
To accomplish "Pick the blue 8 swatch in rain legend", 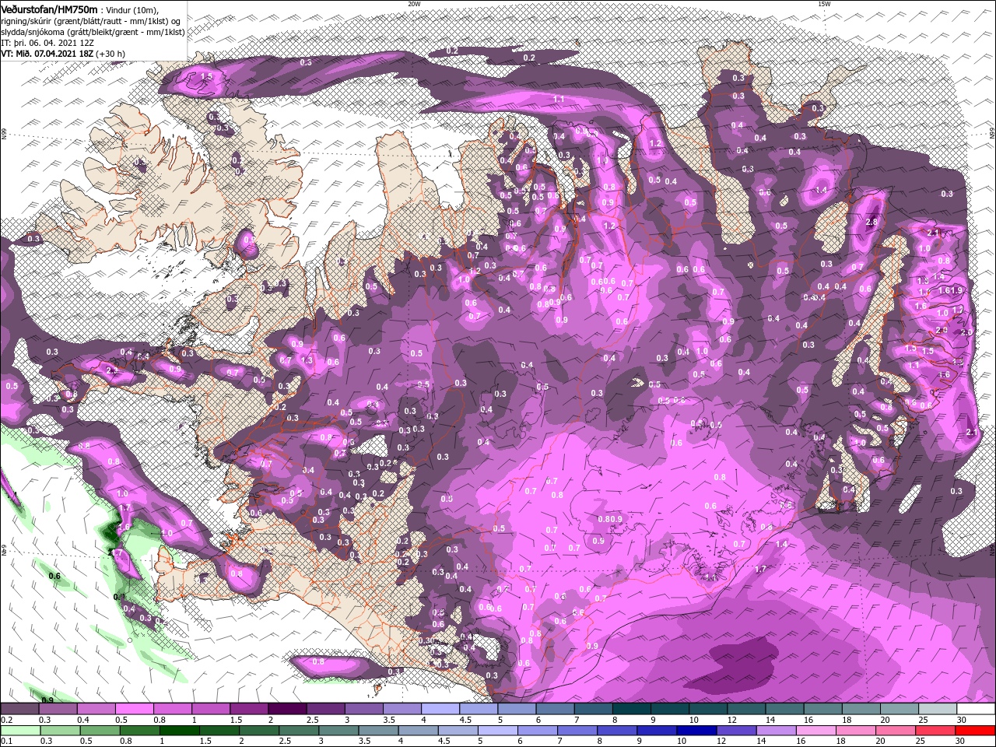I will [617, 731].
